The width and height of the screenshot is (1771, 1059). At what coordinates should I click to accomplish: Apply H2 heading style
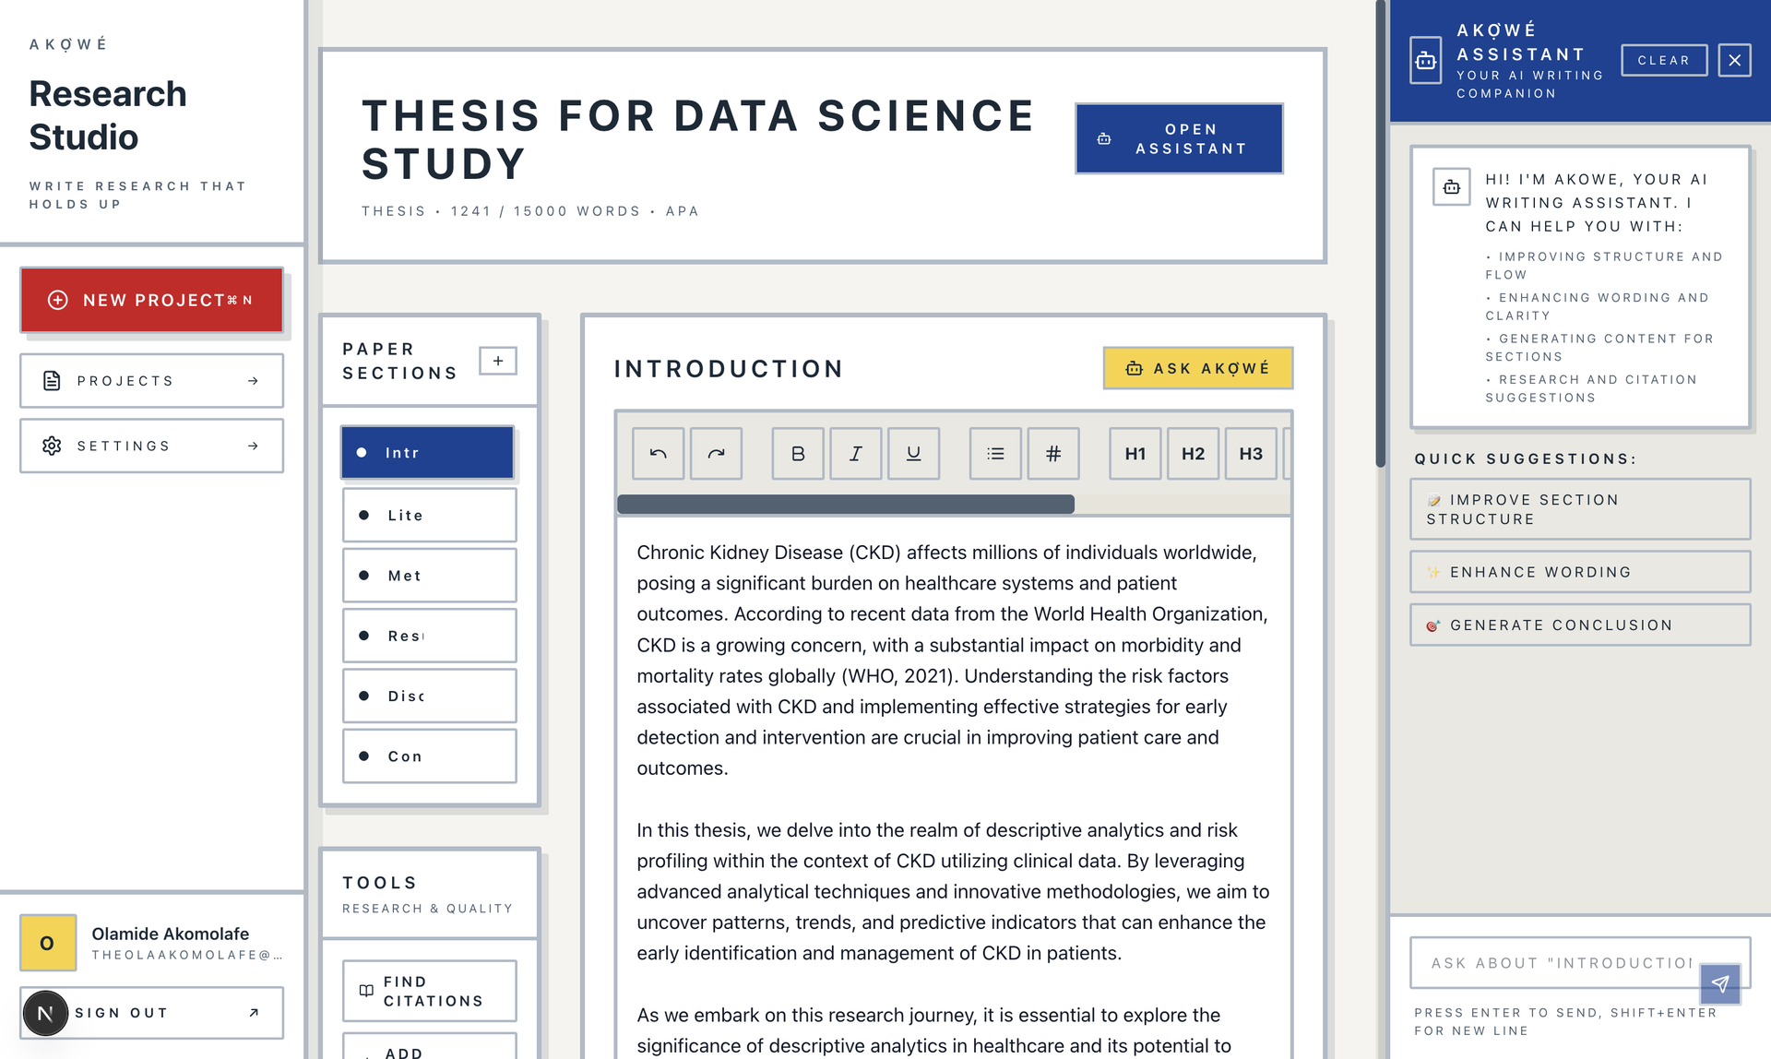tap(1193, 453)
